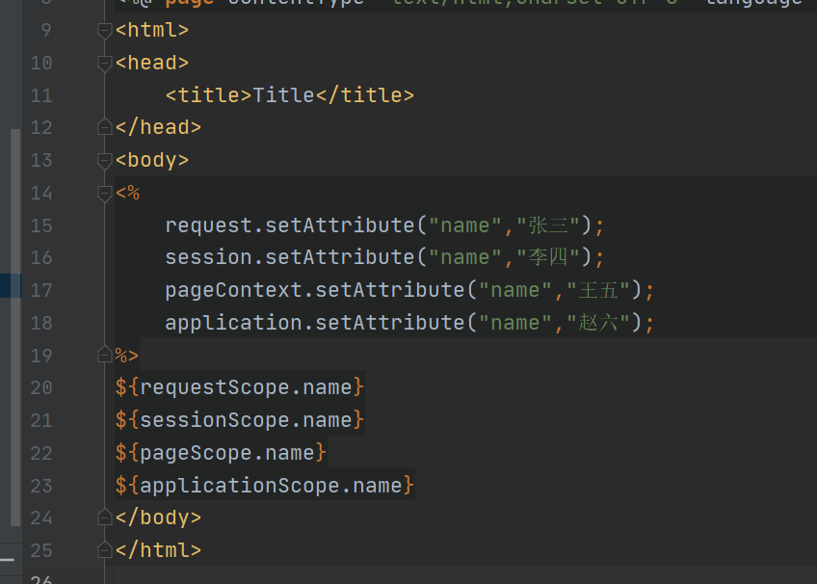Image resolution: width=817 pixels, height=584 pixels.
Task: Click the ${pageScope.name} expression
Action: tap(221, 453)
